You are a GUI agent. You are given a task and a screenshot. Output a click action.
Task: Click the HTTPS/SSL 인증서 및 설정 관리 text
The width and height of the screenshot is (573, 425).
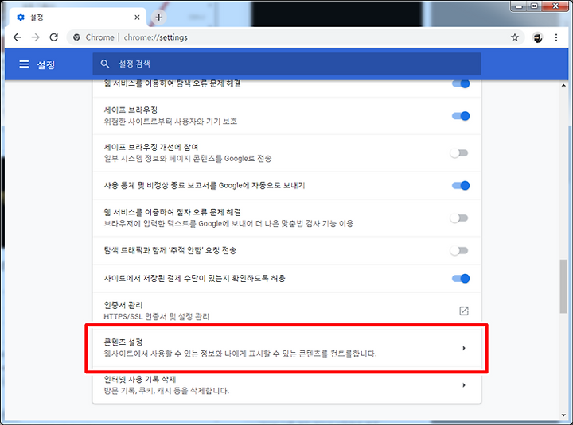pyautogui.click(x=157, y=316)
